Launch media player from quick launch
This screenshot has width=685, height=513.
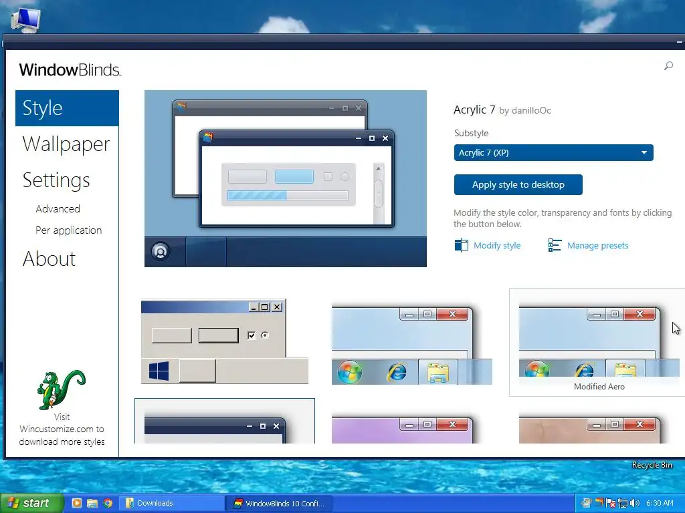click(76, 503)
